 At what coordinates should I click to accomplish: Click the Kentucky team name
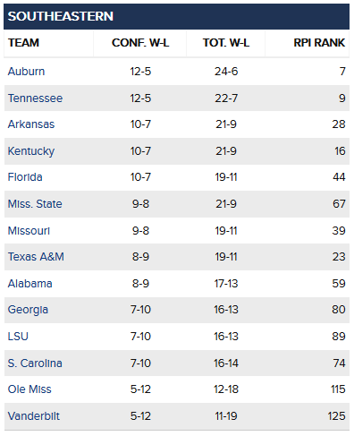[31, 151]
